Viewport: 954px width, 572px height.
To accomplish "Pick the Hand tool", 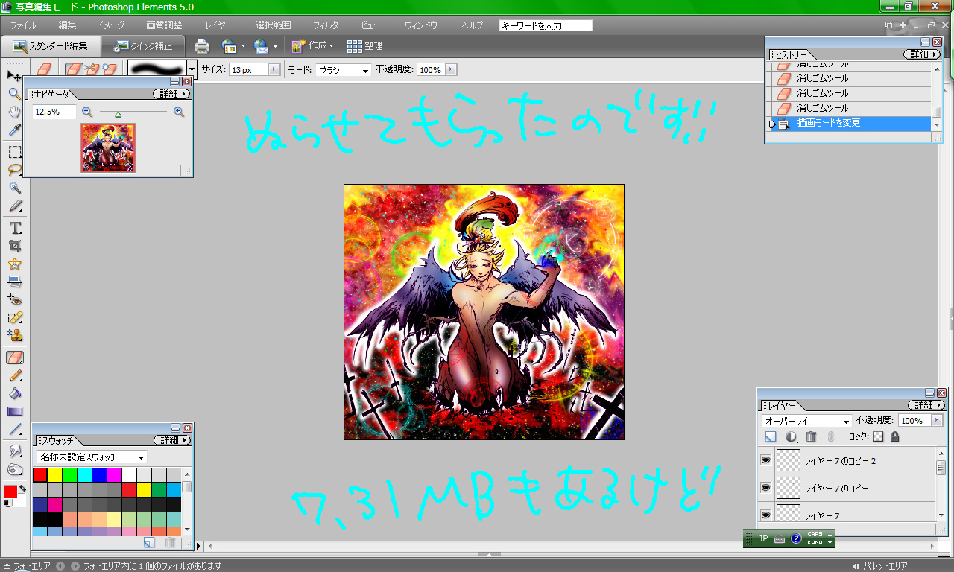I will tap(14, 112).
